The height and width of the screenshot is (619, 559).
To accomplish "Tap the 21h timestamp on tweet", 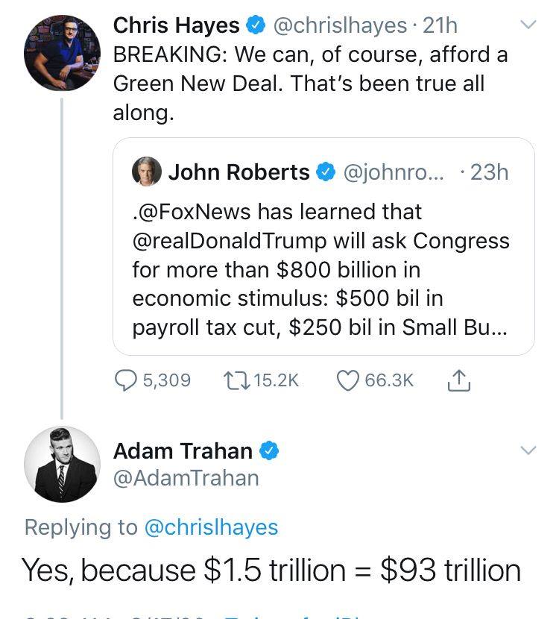I will [440, 25].
